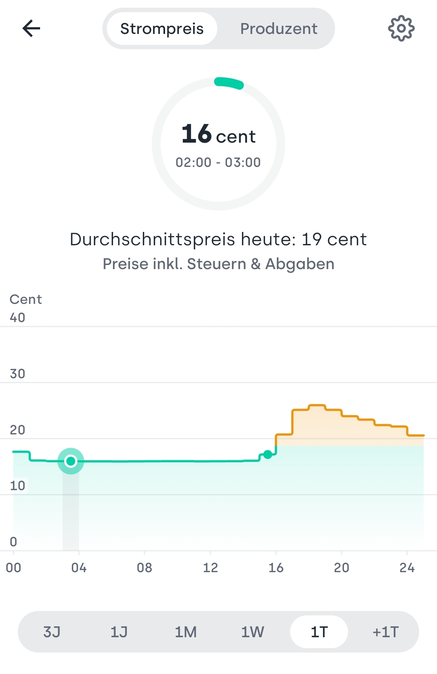Screen dimensions: 437x674
Task: Select the 1M time range
Action: [x=186, y=632]
